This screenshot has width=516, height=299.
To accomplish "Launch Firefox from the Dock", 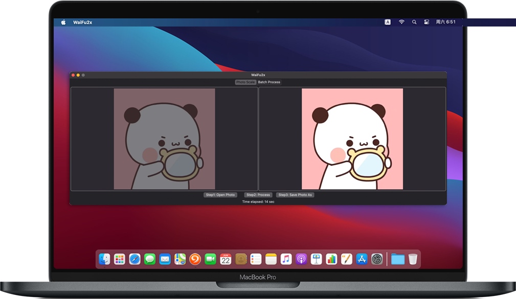I will pos(195,259).
